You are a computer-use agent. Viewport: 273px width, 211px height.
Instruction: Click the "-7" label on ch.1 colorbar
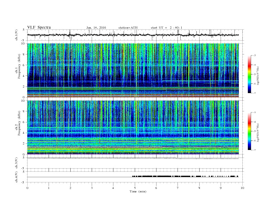[254, 93]
